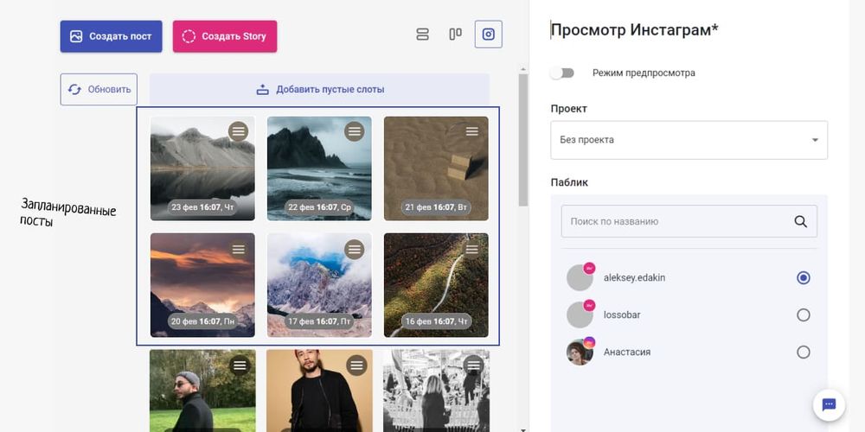Toggle Режим предпросмотра switch
Viewport: 865px width, 432px height.
(x=563, y=73)
